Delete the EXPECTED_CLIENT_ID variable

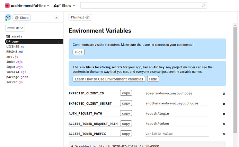[x=224, y=94]
